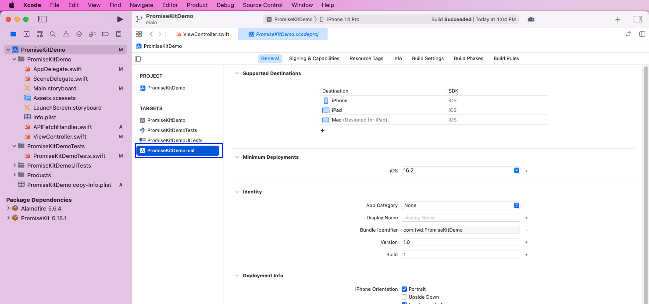The width and height of the screenshot is (649, 304).
Task: Collapse the Deployment Info section
Action: (x=237, y=275)
